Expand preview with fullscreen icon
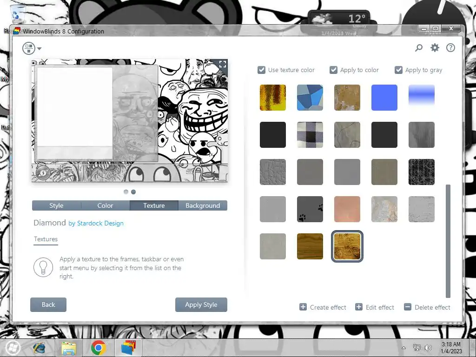476x357 pixels. pos(223,64)
